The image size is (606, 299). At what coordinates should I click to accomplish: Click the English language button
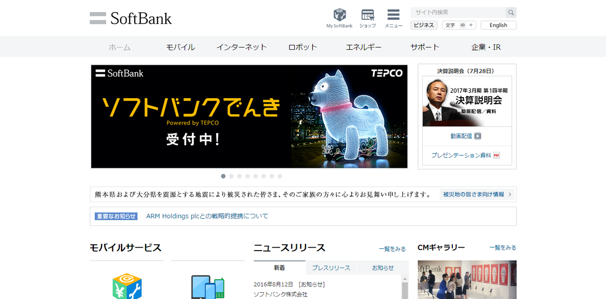click(498, 25)
